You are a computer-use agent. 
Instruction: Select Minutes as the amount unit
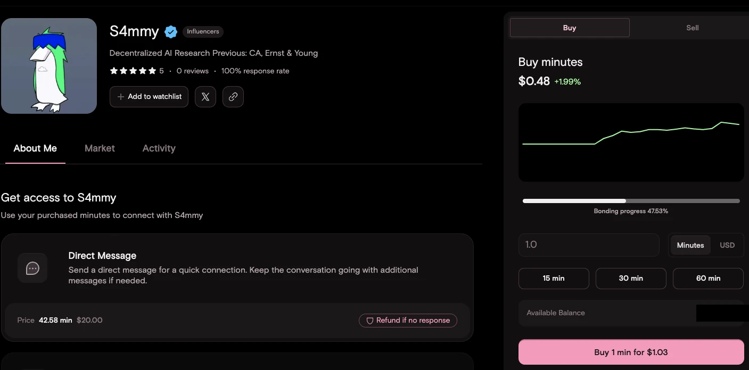[x=690, y=245]
